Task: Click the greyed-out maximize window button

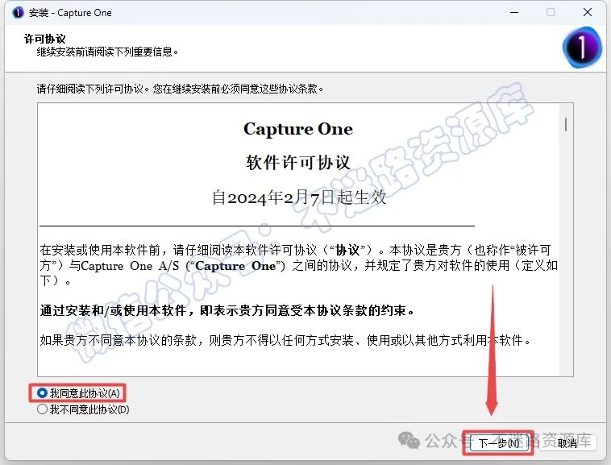Action: 551,12
